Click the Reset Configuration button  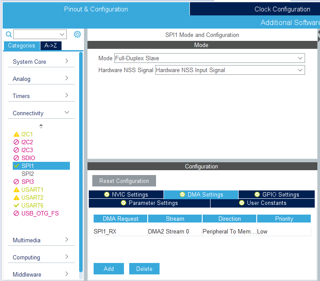124,181
